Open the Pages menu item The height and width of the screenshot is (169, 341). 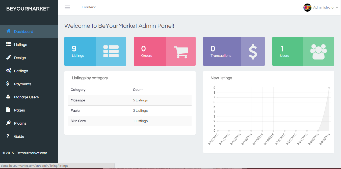[x=29, y=110]
